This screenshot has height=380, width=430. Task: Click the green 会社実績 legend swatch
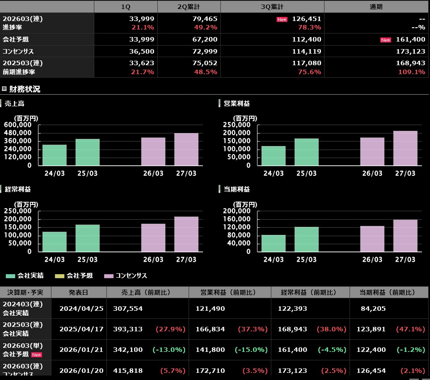[10, 276]
